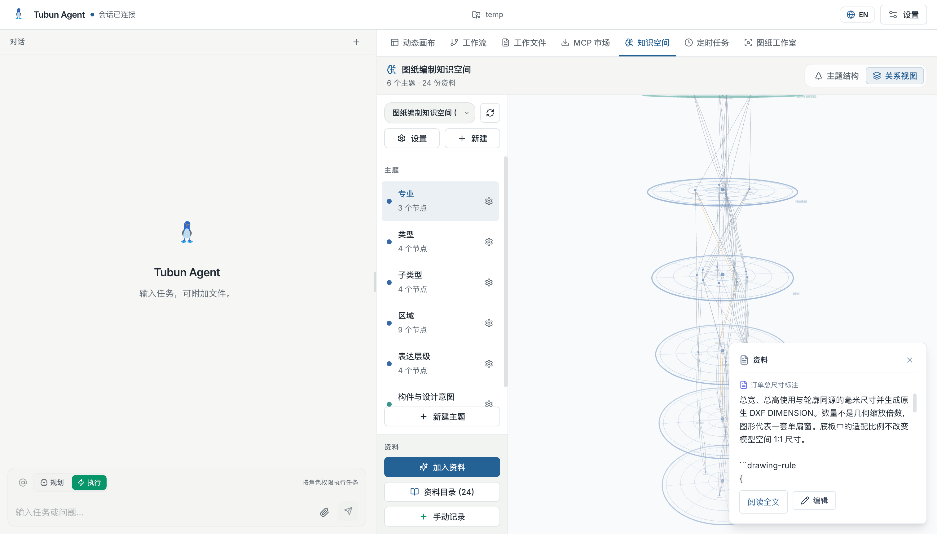This screenshot has width=937, height=534.
Task: Open settings gear for 专业 topic
Action: (488, 201)
